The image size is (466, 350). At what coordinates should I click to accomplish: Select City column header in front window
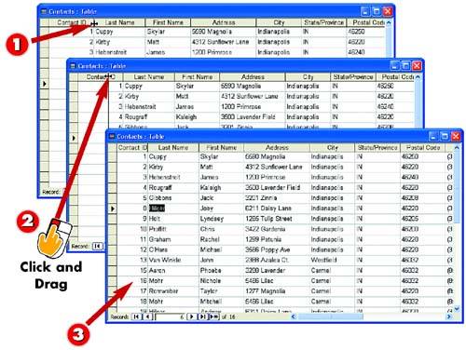[x=333, y=148]
